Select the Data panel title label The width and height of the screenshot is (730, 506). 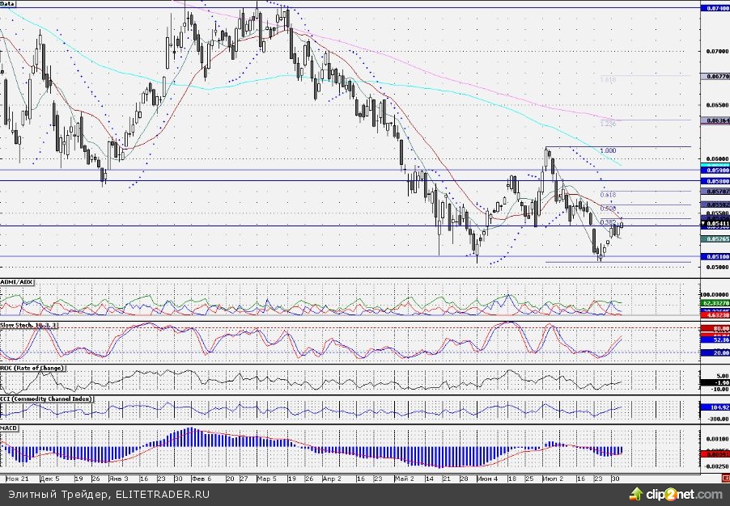coord(9,4)
